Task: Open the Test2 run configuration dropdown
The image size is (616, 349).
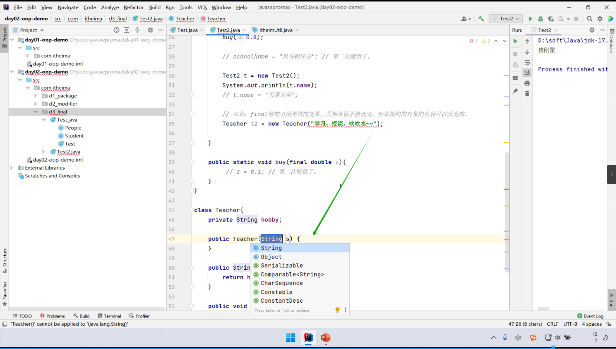Action: click(x=506, y=19)
